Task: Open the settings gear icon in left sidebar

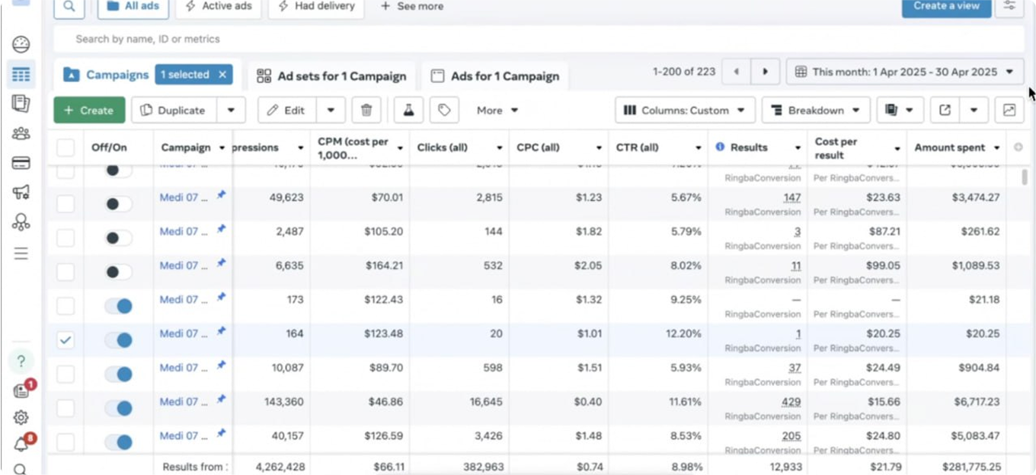Action: (x=21, y=417)
